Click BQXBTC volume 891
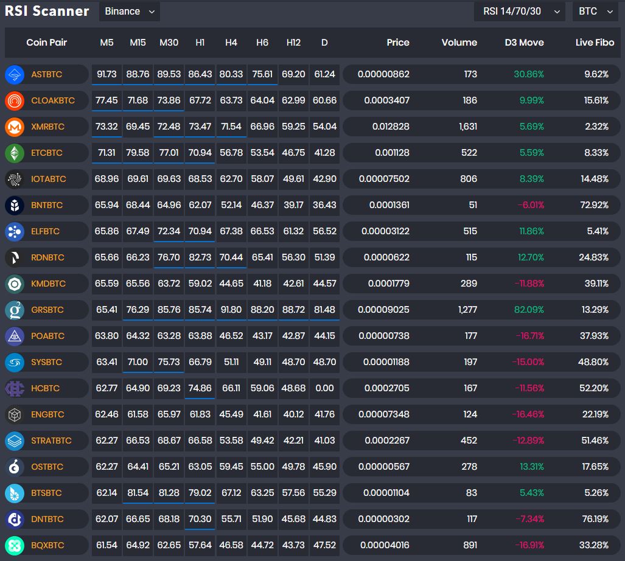This screenshot has height=561, width=625. (470, 545)
